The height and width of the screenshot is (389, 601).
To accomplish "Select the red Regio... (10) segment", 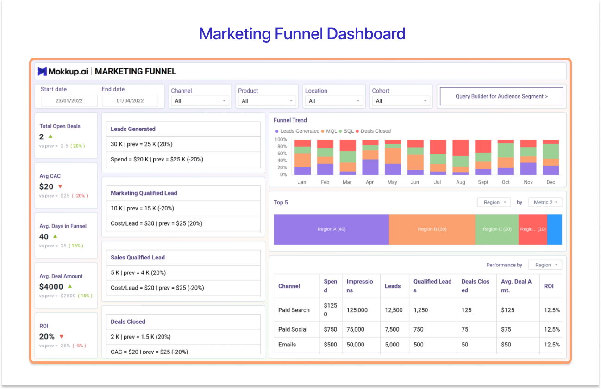I will [x=533, y=229].
